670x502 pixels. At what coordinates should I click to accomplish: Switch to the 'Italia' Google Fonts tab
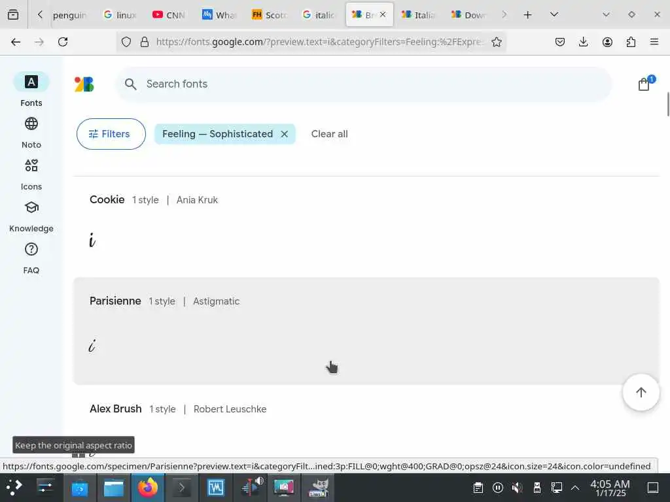coord(418,15)
